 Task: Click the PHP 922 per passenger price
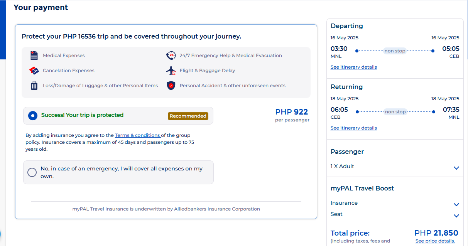pyautogui.click(x=292, y=113)
